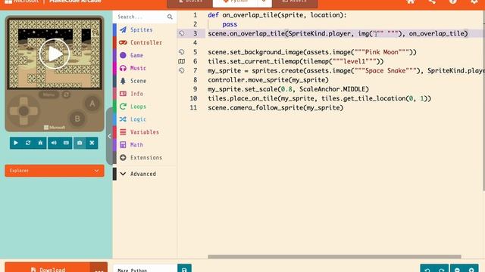Image resolution: width=485 pixels, height=272 pixels.
Task: Click 'Space Snake' asset name on line 7
Action: 385,70
